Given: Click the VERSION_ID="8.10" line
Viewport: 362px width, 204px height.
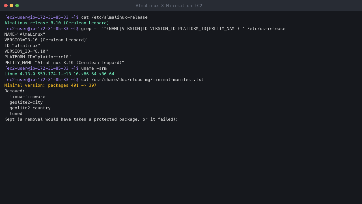Looking at the screenshot, I should click(26, 51).
